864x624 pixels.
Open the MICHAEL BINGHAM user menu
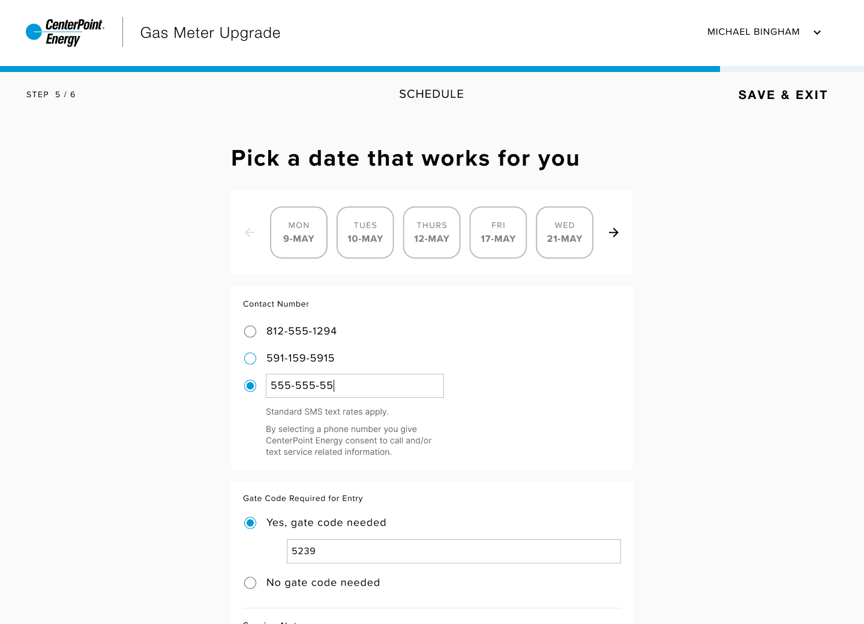[753, 32]
